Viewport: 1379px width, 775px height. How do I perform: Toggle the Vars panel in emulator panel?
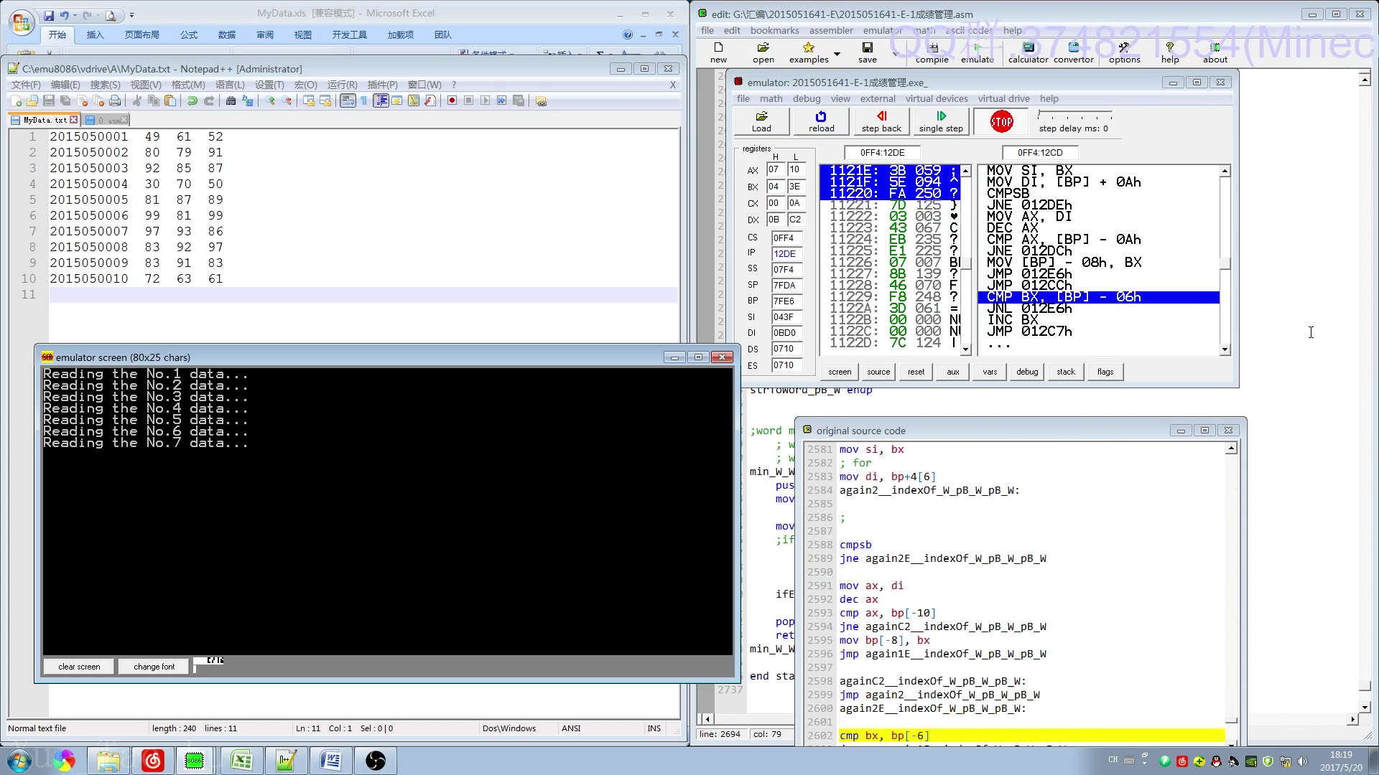point(990,371)
